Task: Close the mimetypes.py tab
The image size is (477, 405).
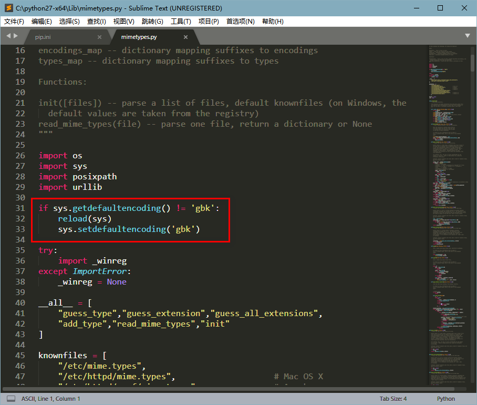Action: pyautogui.click(x=185, y=37)
